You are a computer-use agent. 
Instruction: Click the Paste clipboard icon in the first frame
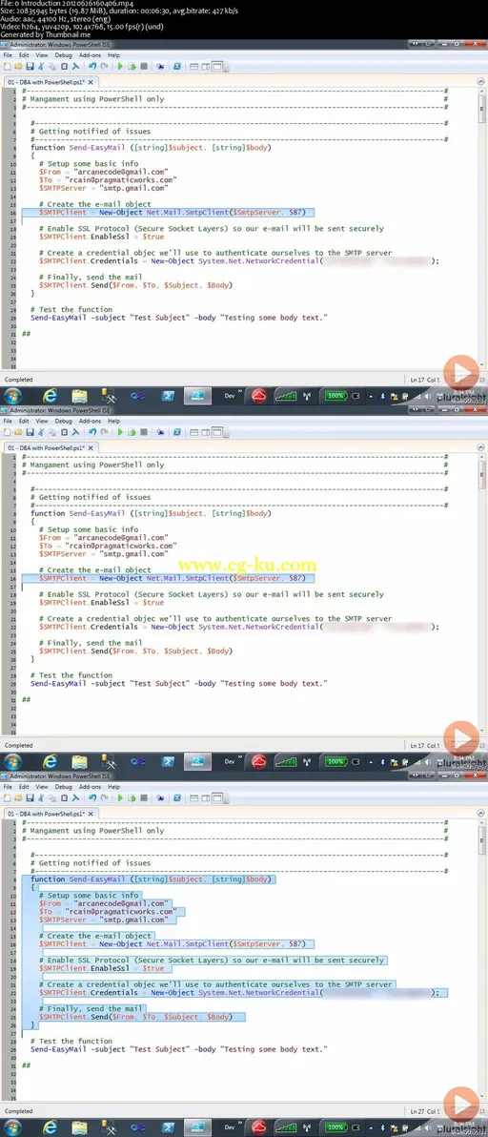pyautogui.click(x=64, y=66)
